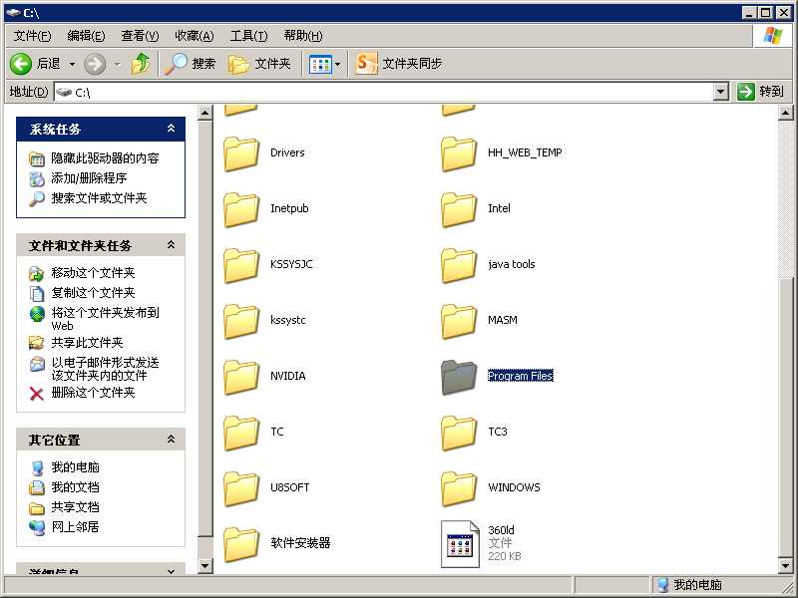This screenshot has width=798, height=598.
Task: Select the U8SOFT folder icon
Action: (241, 488)
